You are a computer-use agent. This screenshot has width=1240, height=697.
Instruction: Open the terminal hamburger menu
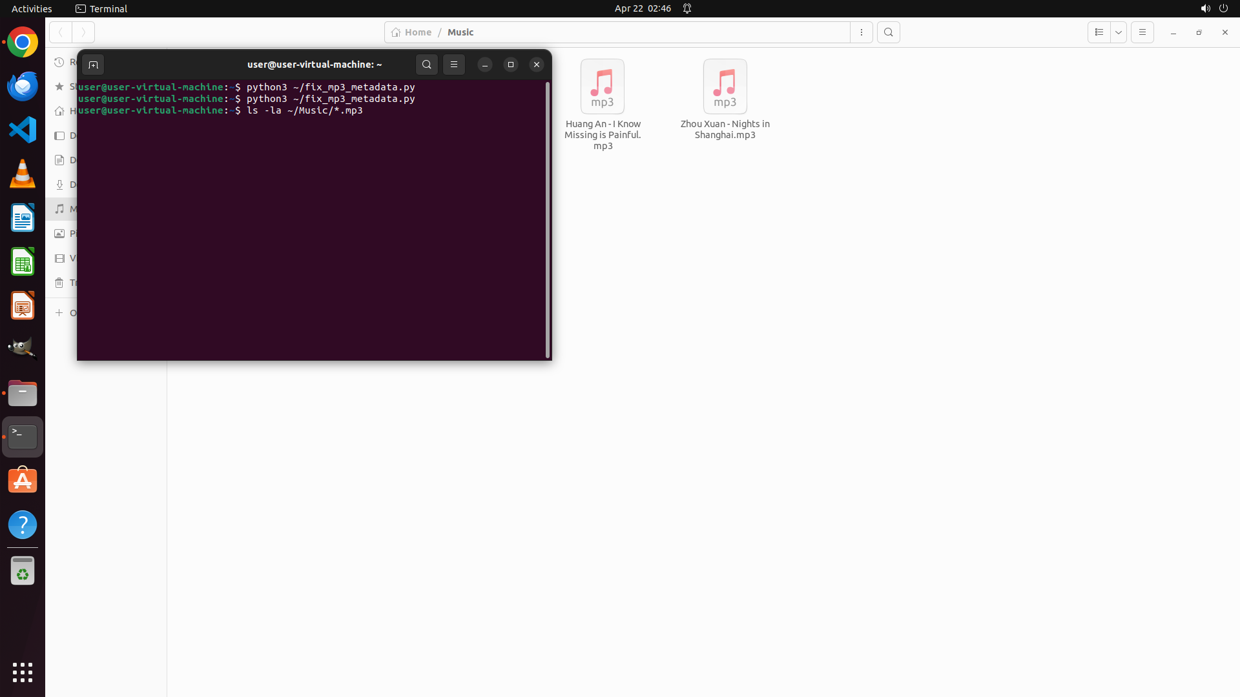(454, 65)
